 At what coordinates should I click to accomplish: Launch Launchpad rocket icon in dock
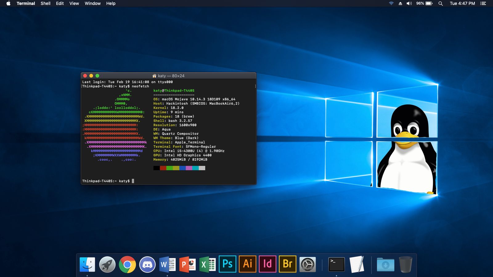tap(107, 264)
